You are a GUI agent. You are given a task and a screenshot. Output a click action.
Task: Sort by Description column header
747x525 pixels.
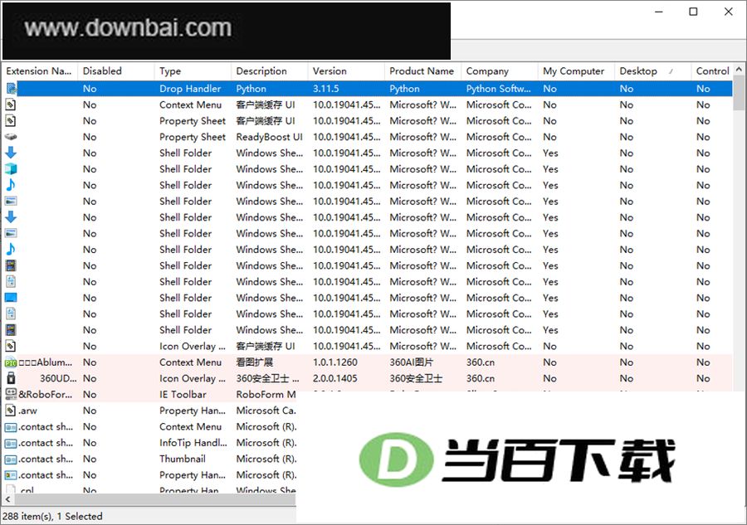[x=270, y=71]
